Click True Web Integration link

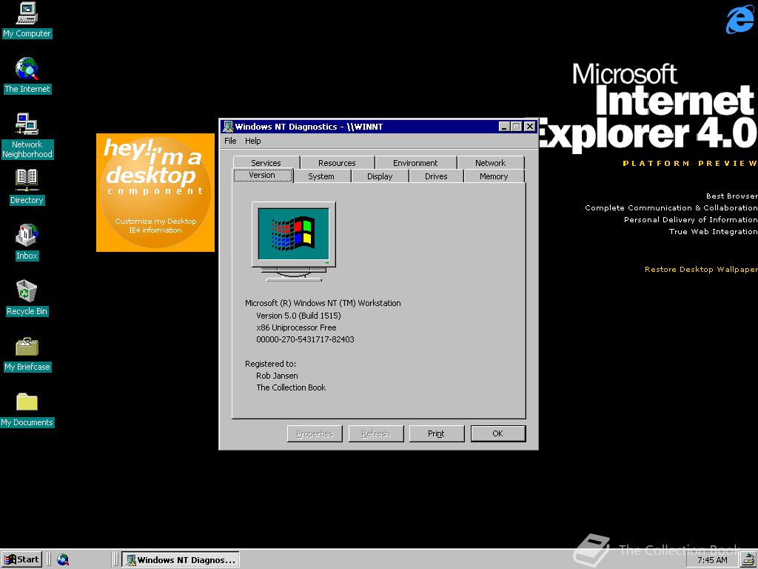[713, 232]
